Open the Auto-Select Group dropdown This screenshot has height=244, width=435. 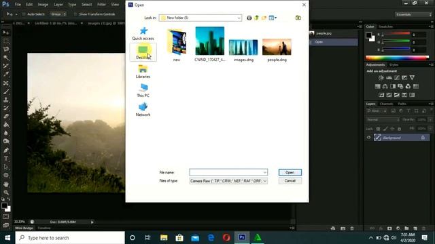pyautogui.click(x=58, y=14)
